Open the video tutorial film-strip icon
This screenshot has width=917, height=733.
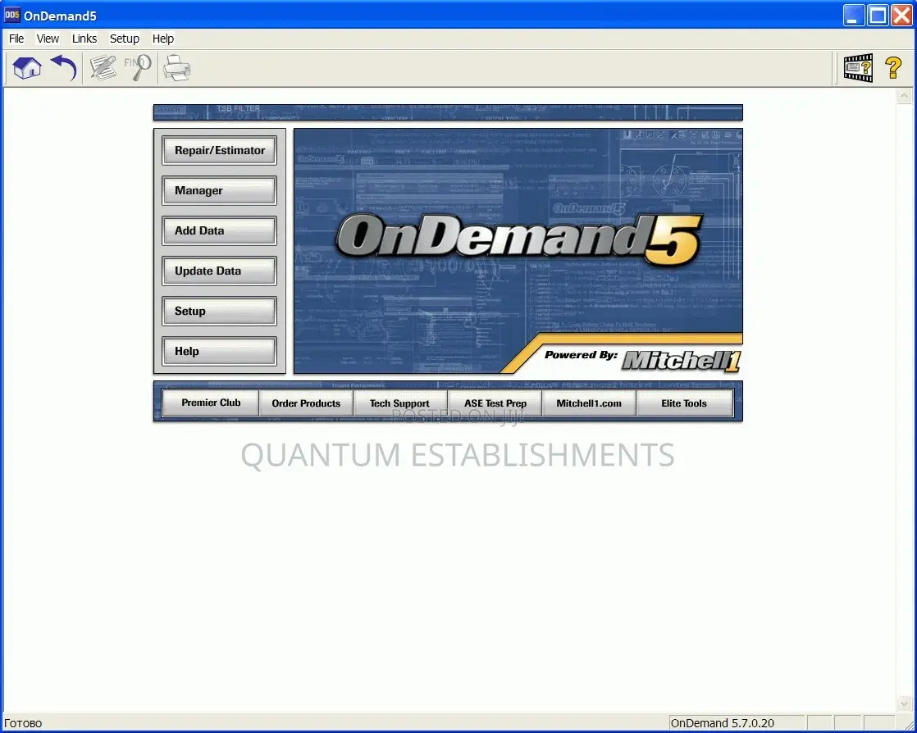pos(858,68)
